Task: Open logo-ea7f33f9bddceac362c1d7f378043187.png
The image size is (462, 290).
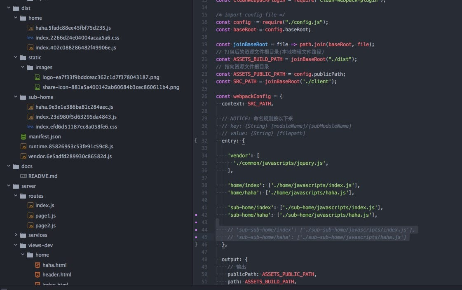Action: (101, 77)
